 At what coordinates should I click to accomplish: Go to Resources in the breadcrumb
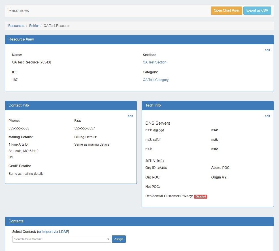(x=16, y=26)
